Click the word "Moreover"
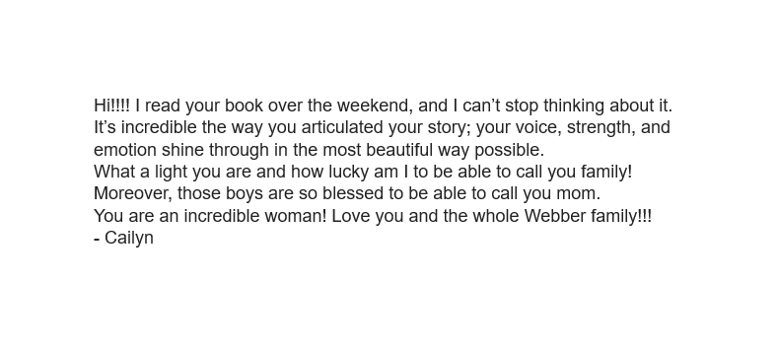The image size is (778, 355). tap(133, 193)
